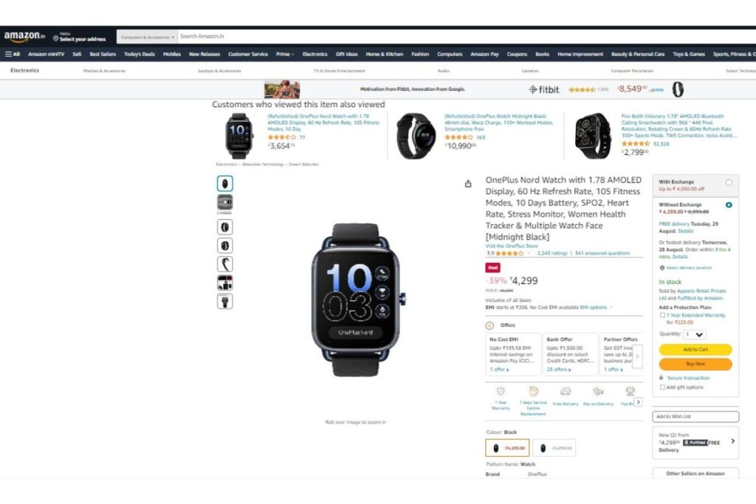
Task: Select the With Exchange radio option
Action: click(x=729, y=182)
